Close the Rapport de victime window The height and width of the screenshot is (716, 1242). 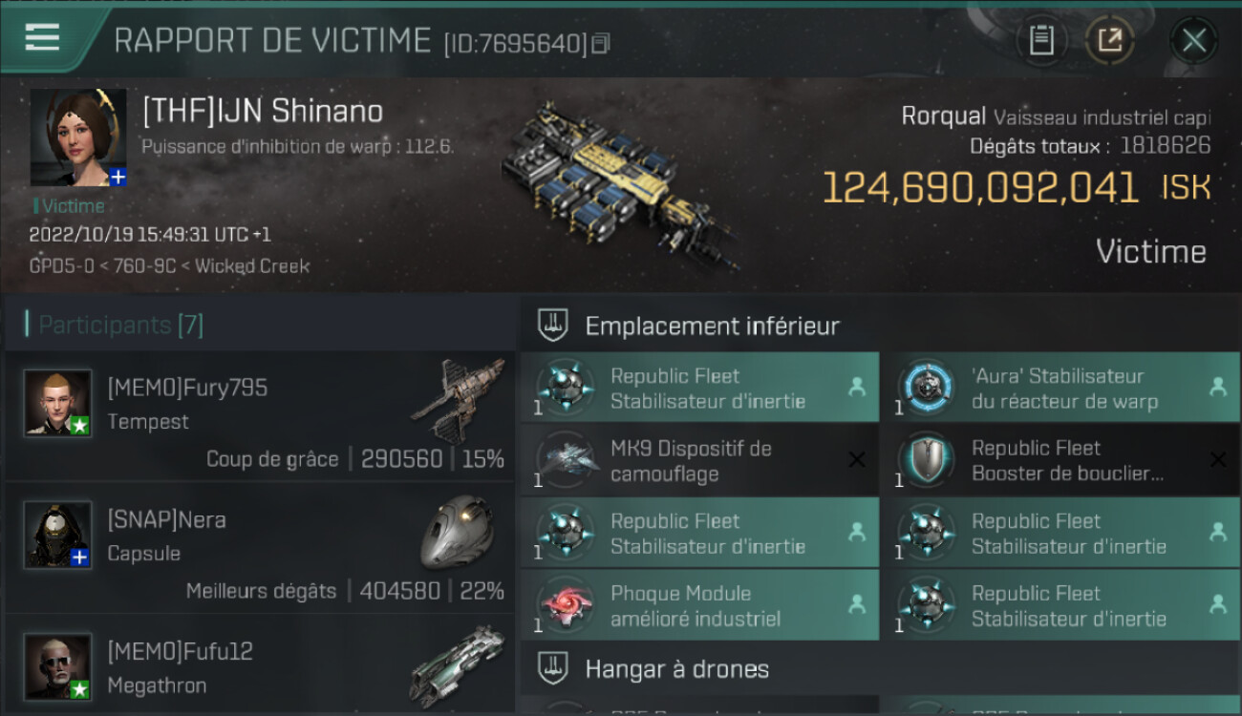click(x=1193, y=41)
